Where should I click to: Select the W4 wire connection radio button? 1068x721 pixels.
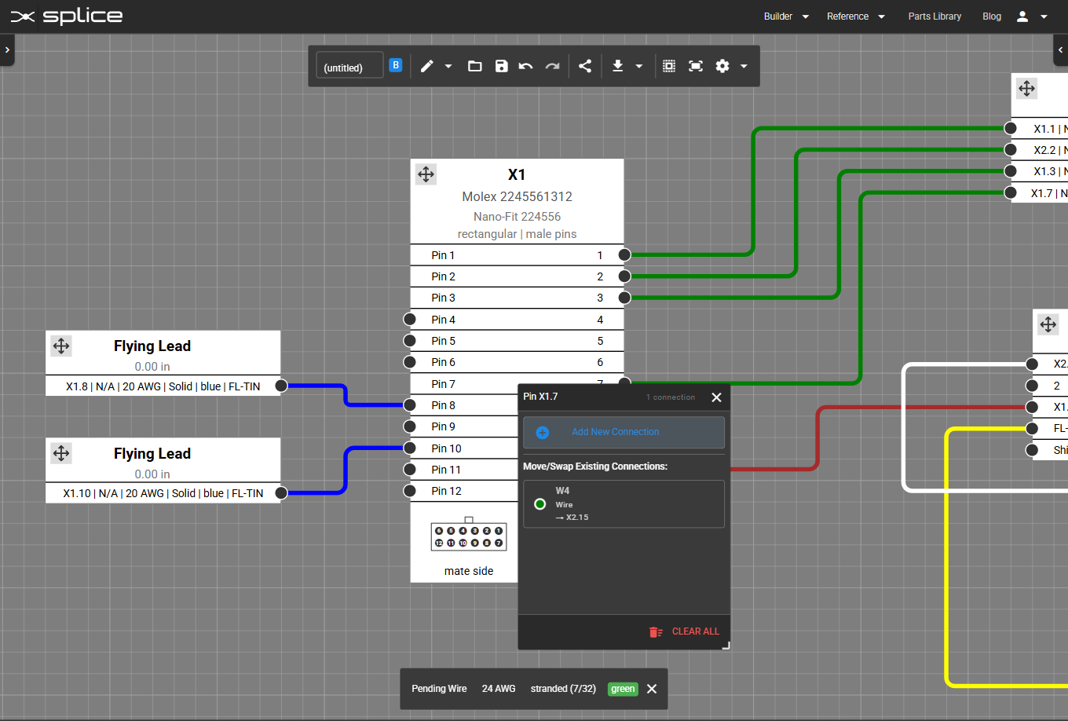539,503
